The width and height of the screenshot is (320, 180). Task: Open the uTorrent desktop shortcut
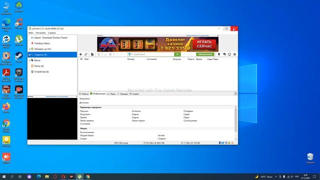coord(19,40)
